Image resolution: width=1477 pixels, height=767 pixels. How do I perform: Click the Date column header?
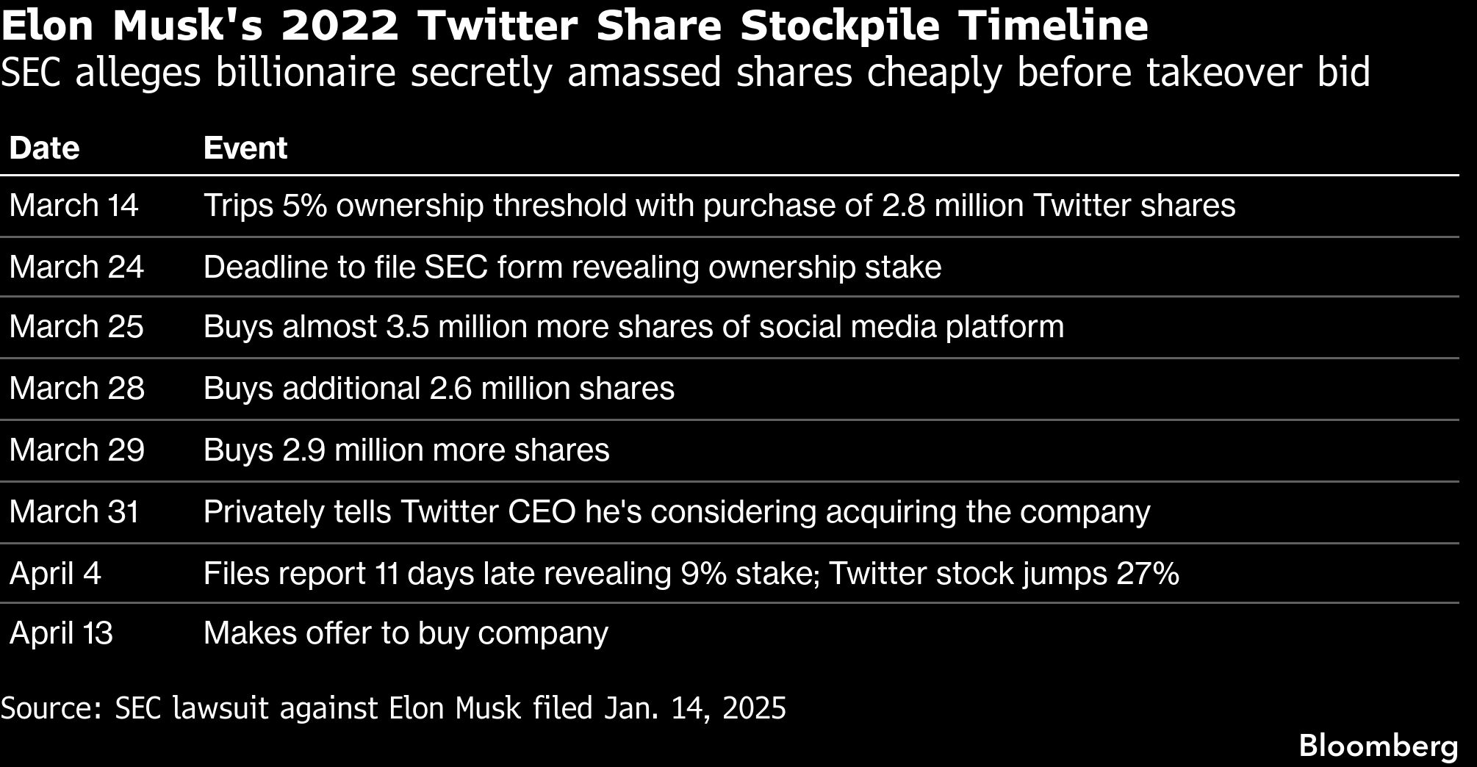tap(44, 148)
